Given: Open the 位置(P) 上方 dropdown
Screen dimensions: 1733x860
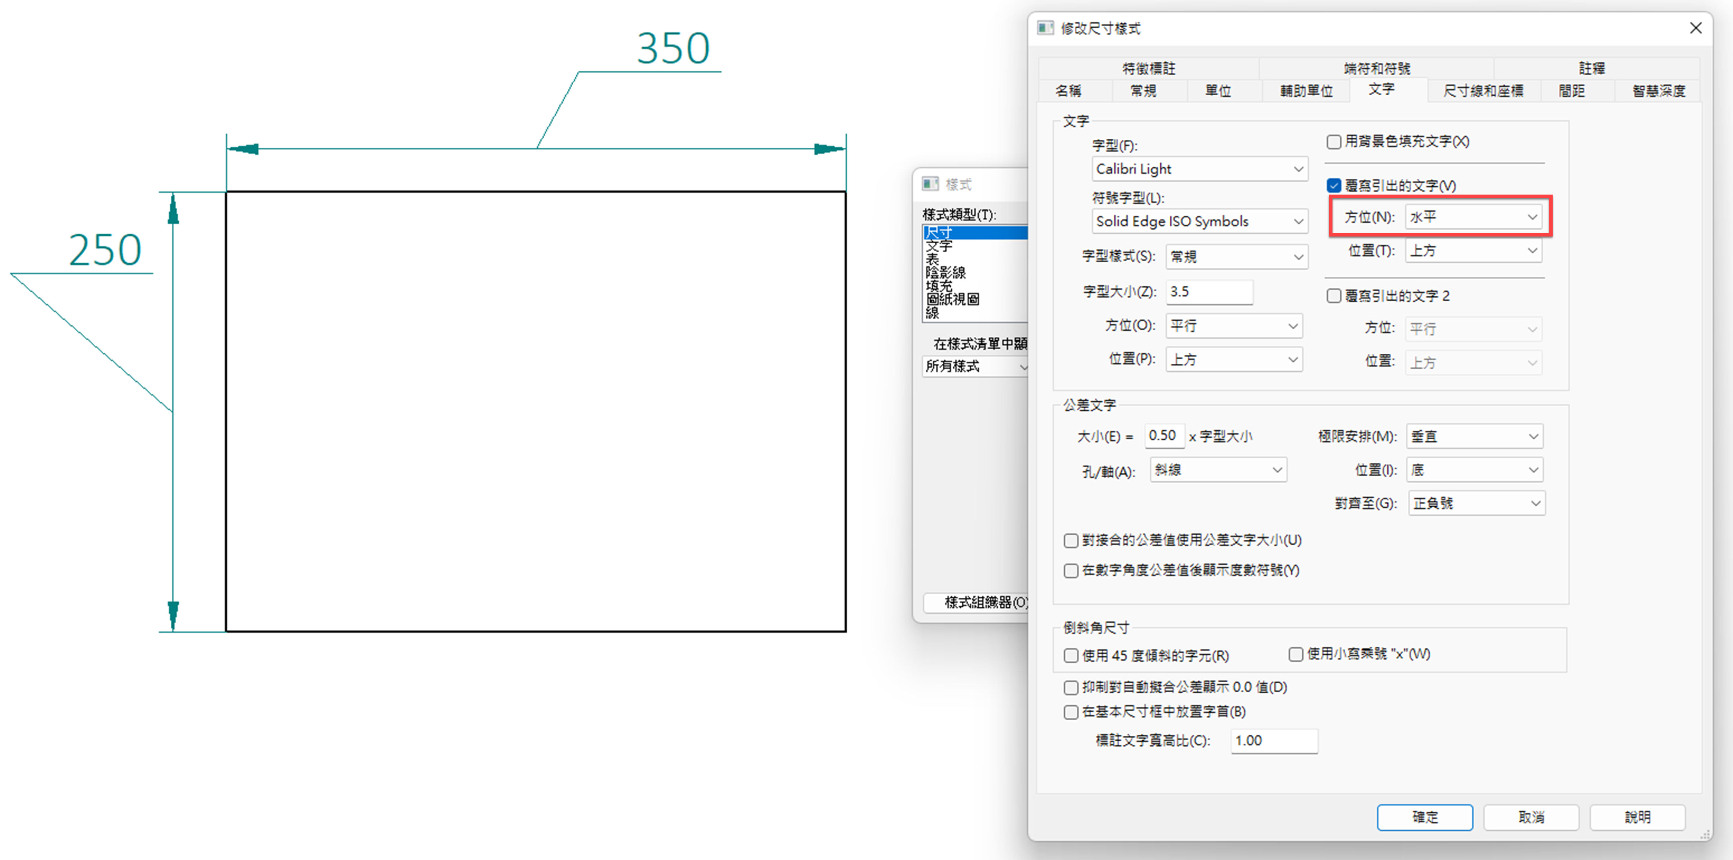Looking at the screenshot, I should point(1234,360).
